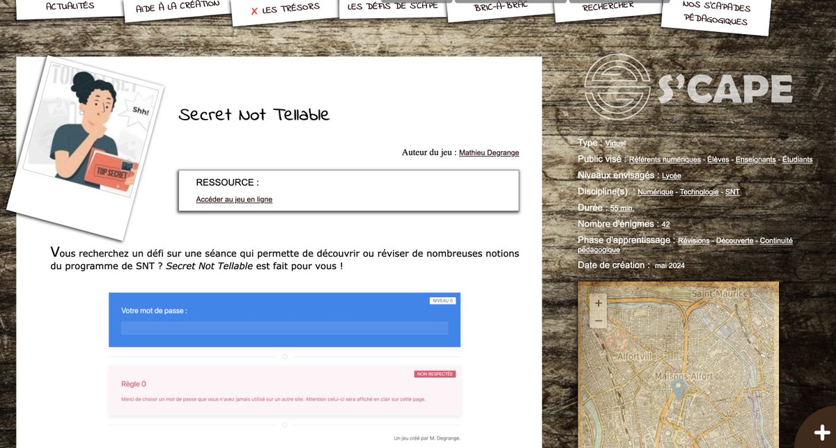The height and width of the screenshot is (448, 836).
Task: Select the Les Trésors menu tab
Action: point(285,10)
